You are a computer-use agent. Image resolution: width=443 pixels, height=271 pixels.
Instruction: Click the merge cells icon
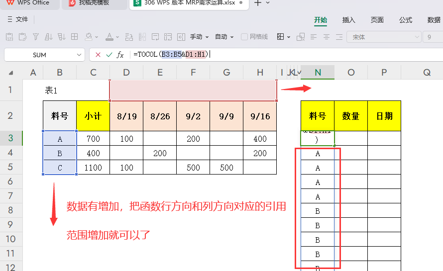click(x=168, y=37)
